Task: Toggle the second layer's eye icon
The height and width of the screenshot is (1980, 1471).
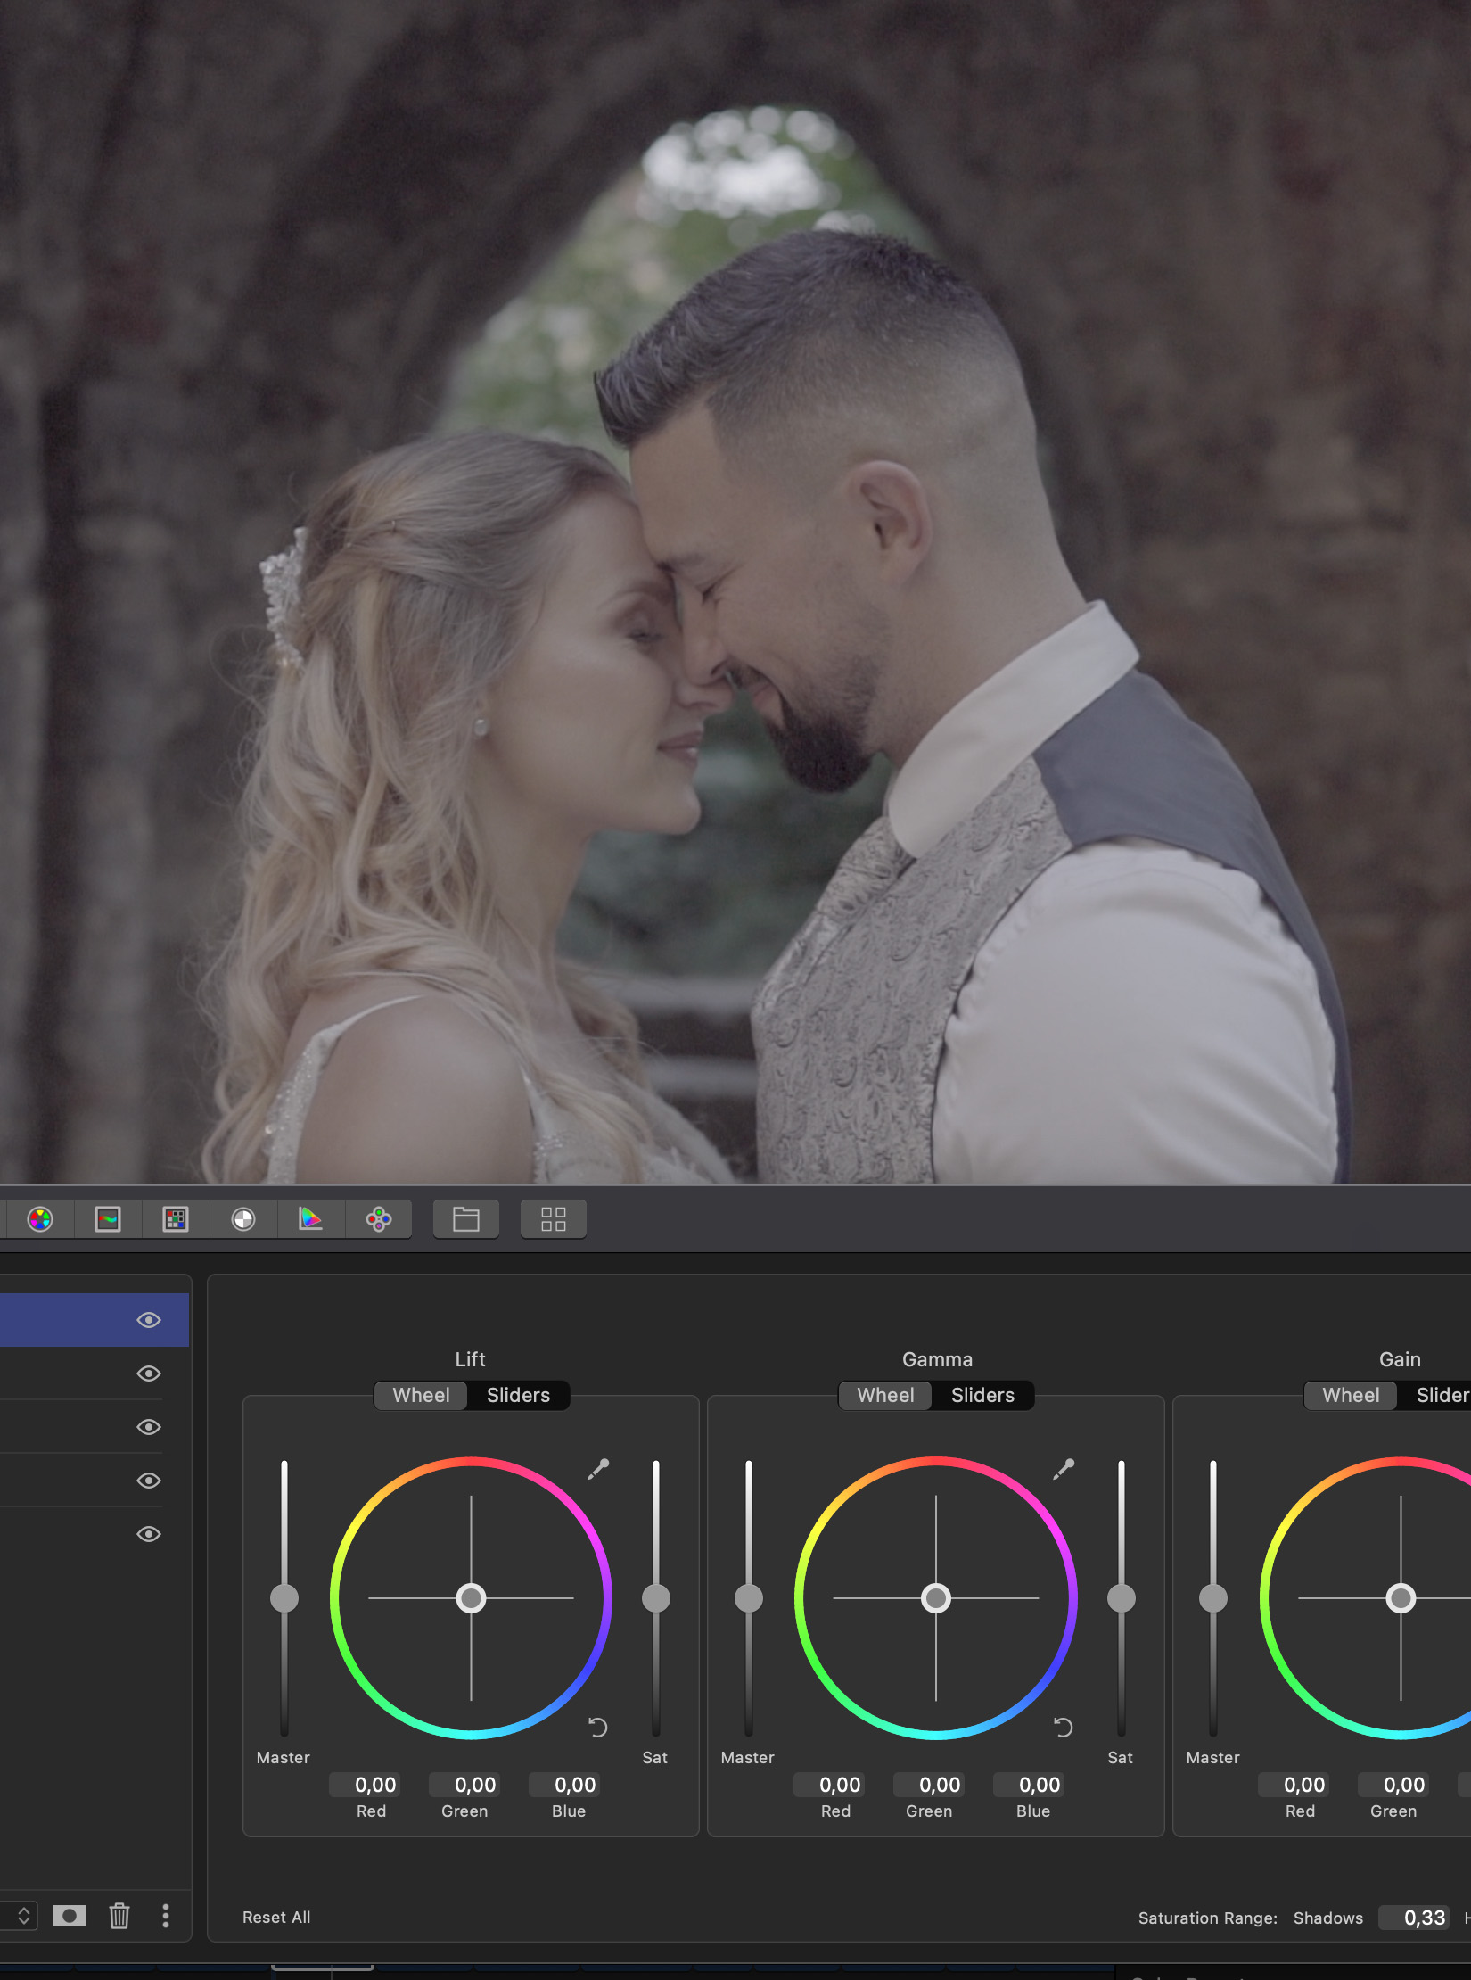Action: (149, 1374)
